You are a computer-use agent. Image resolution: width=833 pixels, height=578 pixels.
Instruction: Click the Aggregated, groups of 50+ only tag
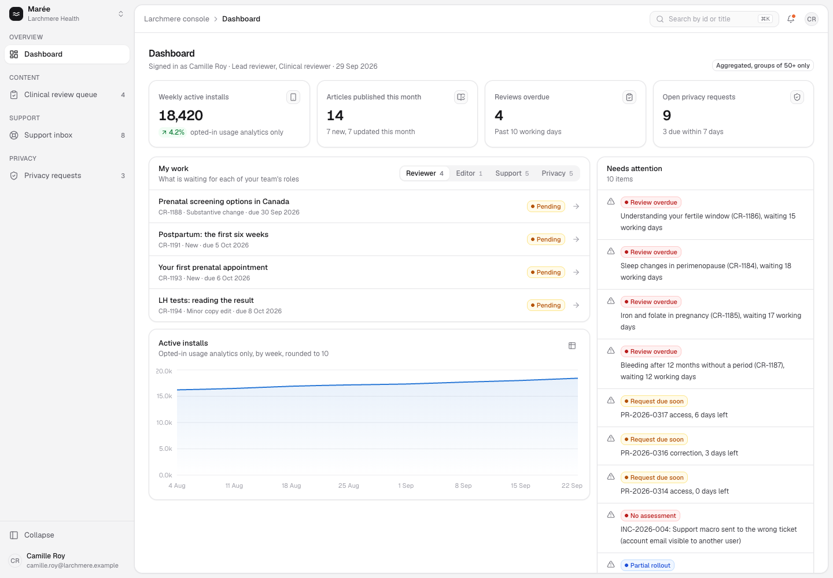click(x=763, y=65)
